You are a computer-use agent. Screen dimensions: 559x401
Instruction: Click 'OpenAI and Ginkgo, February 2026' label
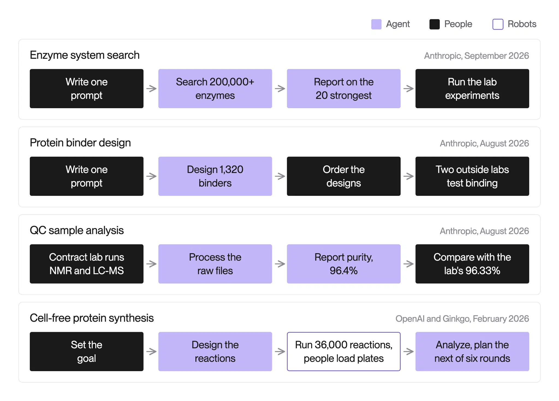[x=462, y=319]
